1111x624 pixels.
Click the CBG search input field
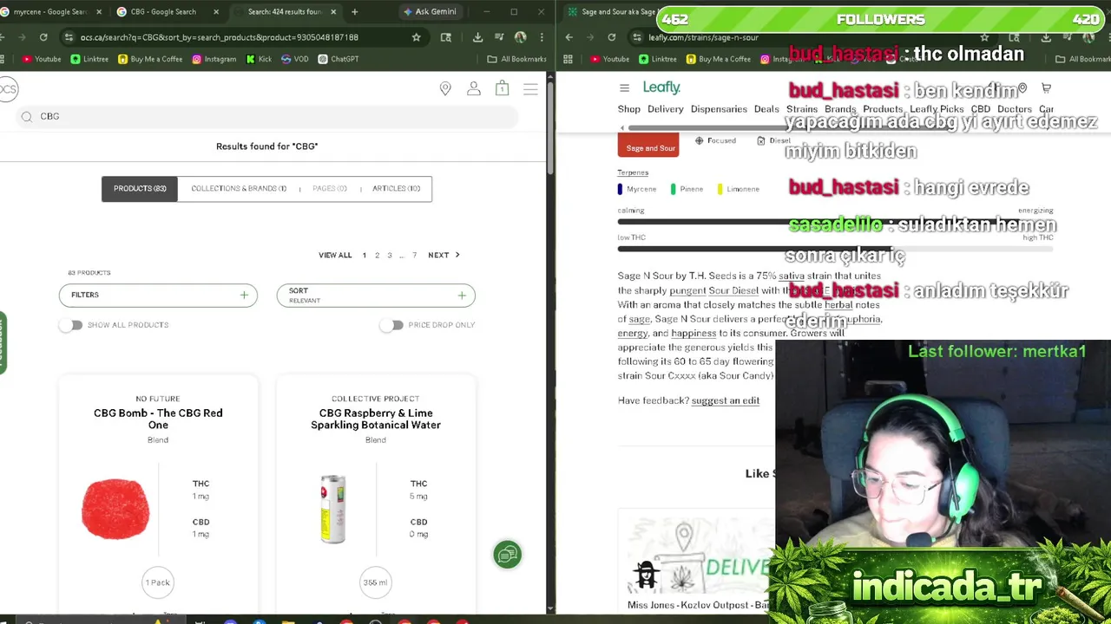[269, 116]
